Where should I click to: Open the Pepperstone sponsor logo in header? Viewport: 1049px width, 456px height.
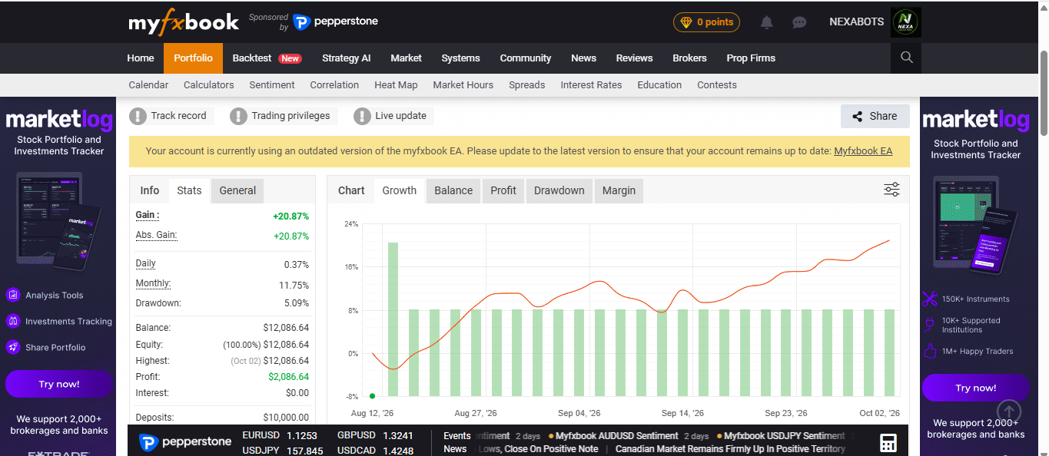click(x=335, y=21)
